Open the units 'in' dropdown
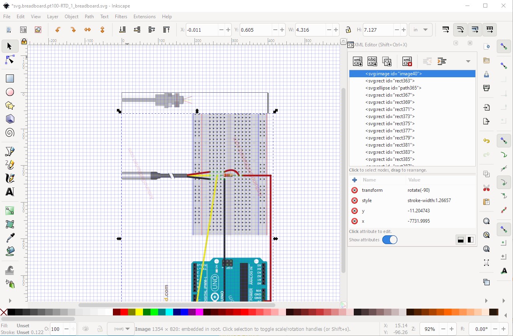This screenshot has height=336, width=513. [x=421, y=30]
